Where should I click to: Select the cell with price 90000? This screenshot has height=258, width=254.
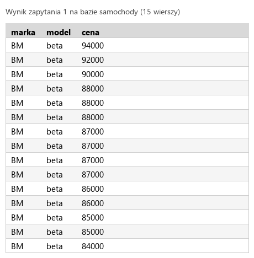click(93, 74)
